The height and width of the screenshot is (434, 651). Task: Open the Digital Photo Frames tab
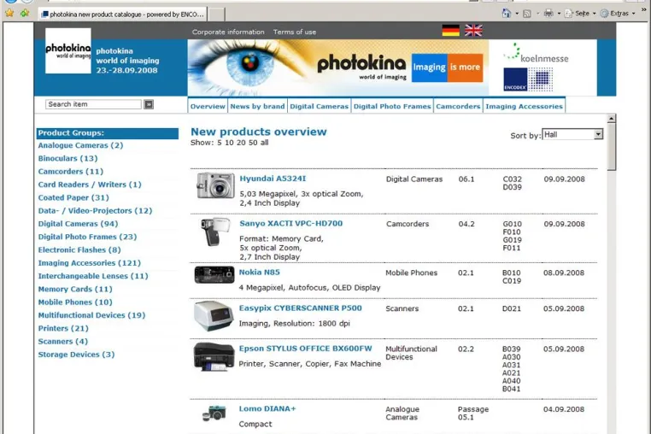pos(392,106)
